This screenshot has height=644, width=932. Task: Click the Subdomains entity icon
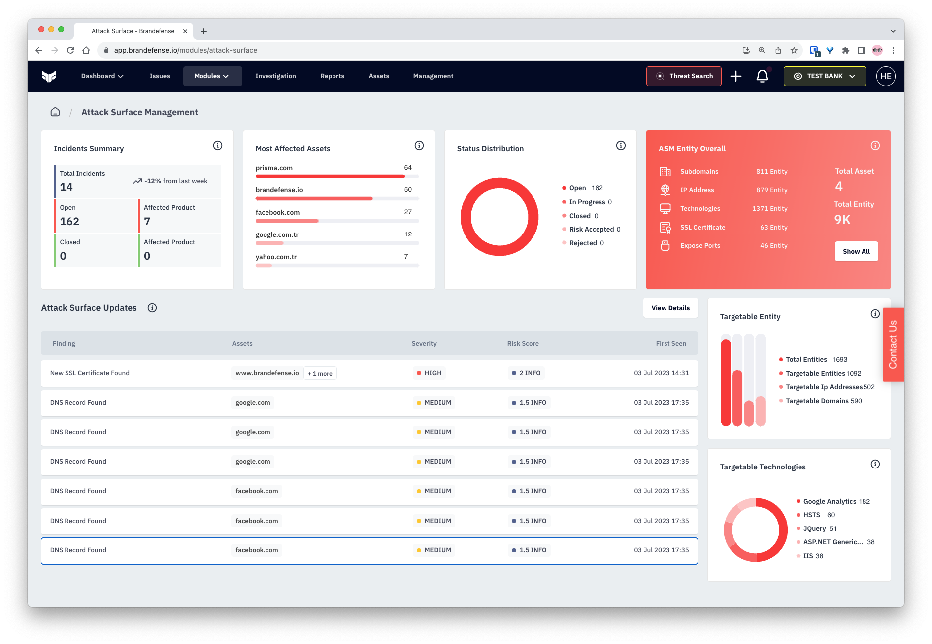[665, 171]
